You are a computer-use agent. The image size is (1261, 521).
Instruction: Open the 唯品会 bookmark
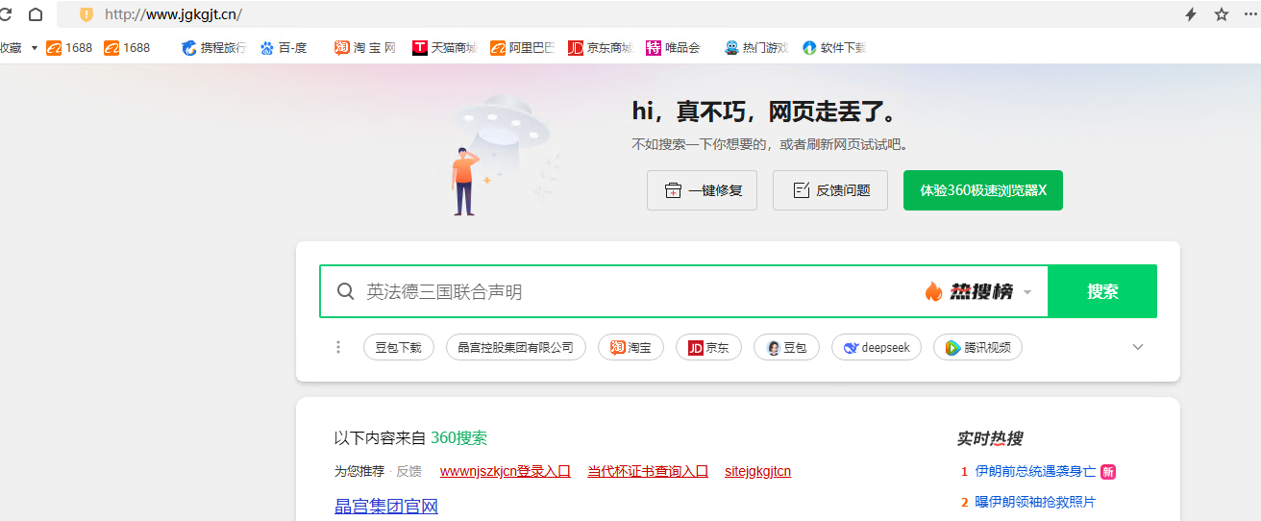point(673,47)
